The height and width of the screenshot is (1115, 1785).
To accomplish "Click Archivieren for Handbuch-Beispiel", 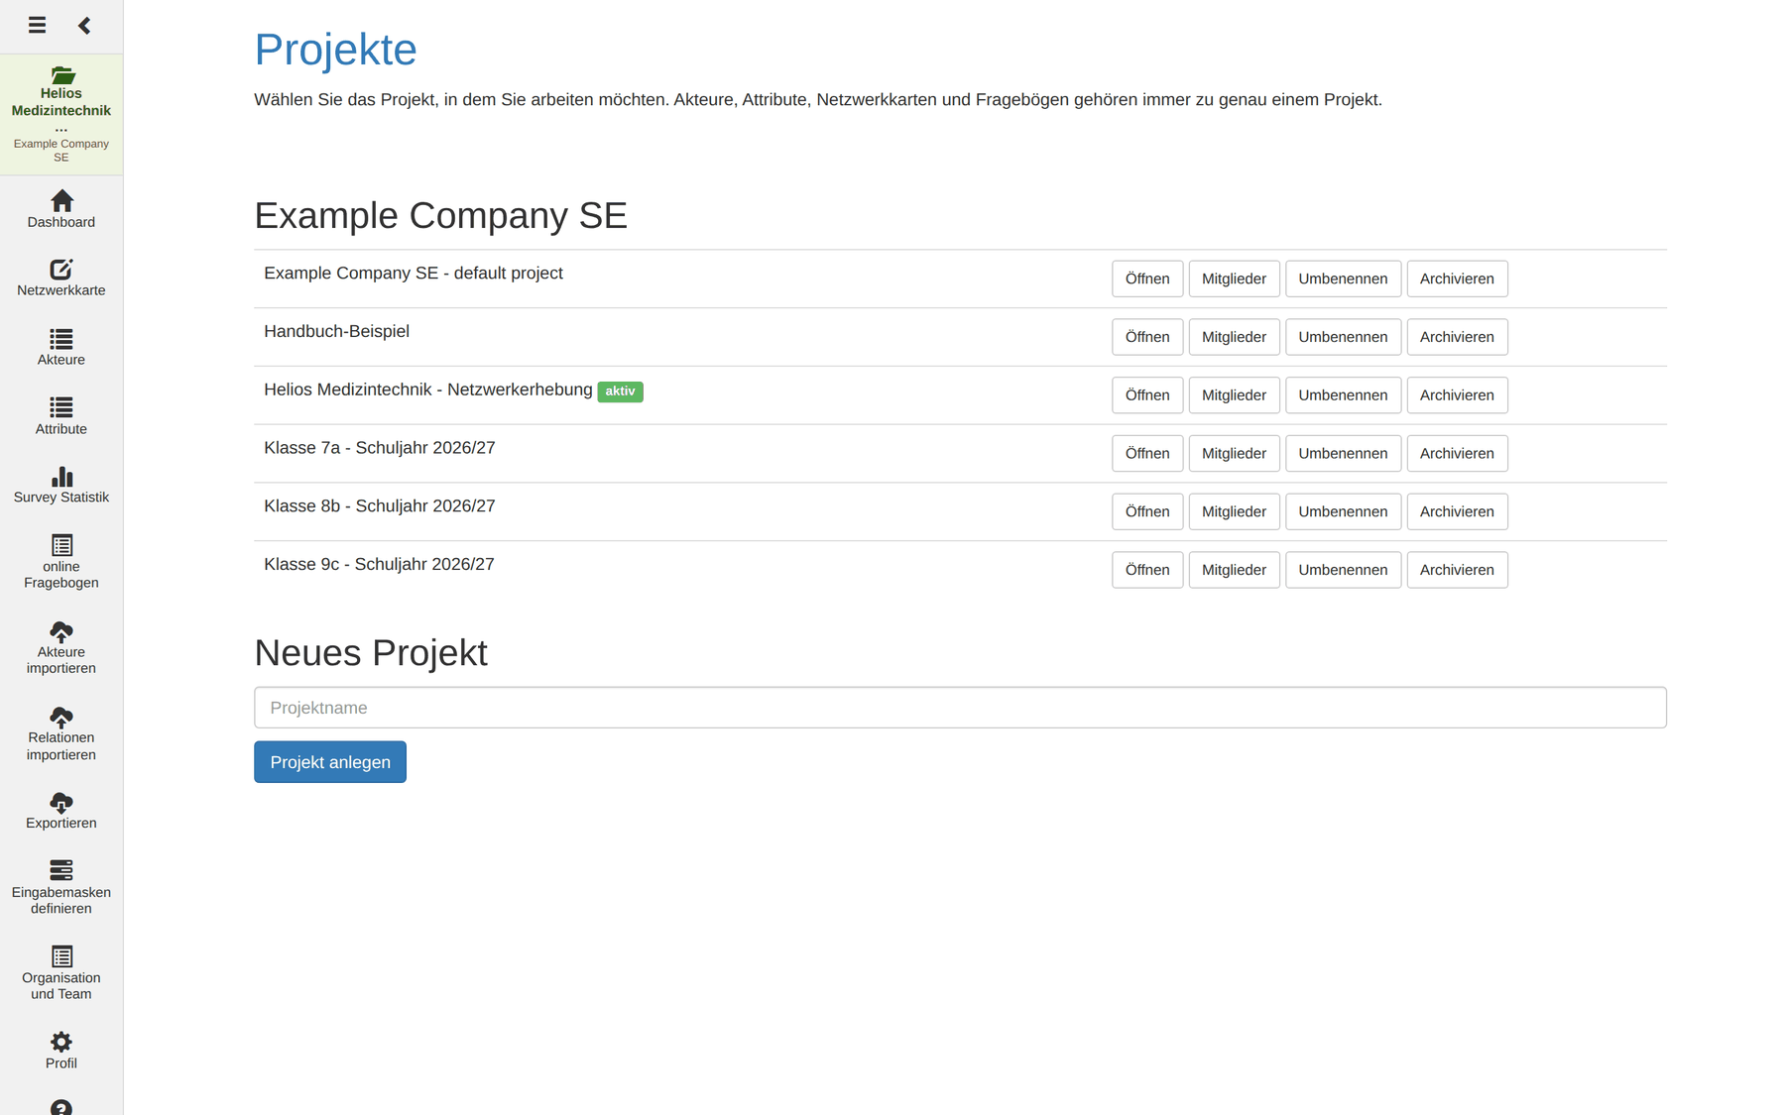I will point(1457,337).
